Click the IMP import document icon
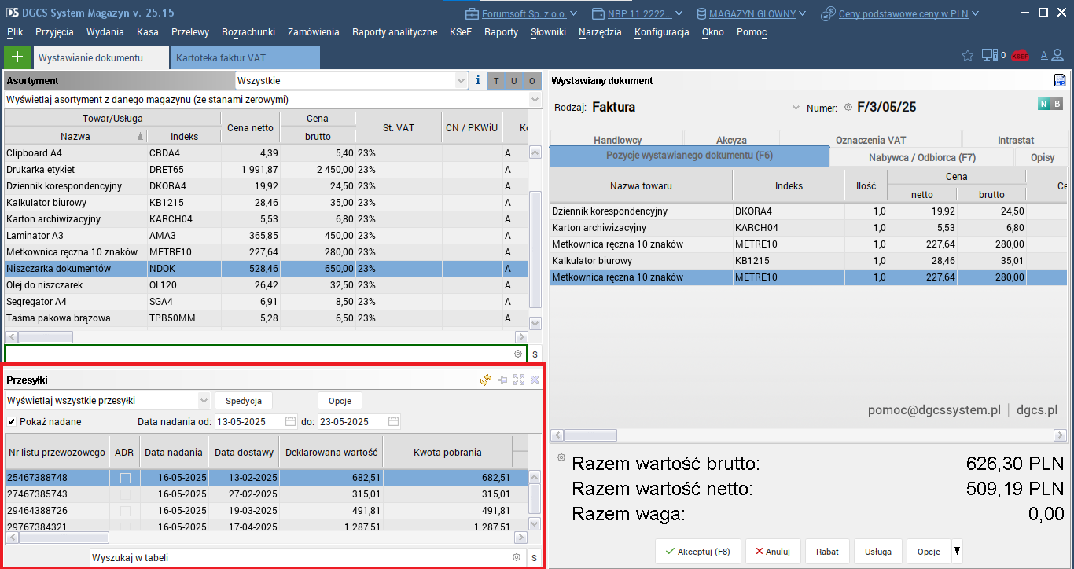 pos(1059,81)
